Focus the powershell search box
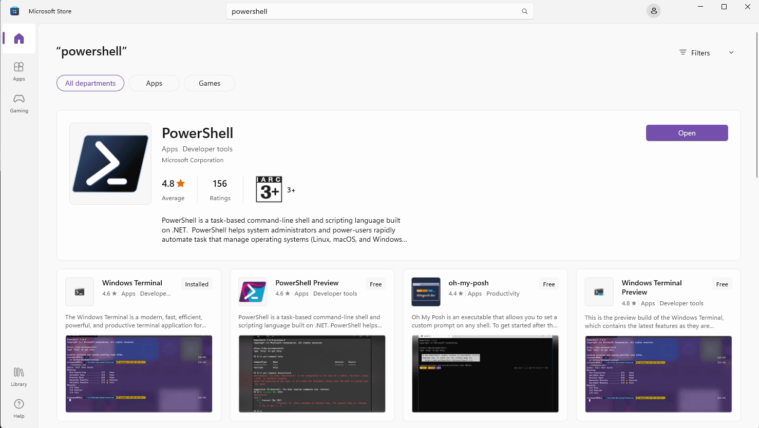This screenshot has width=759, height=428. point(380,11)
